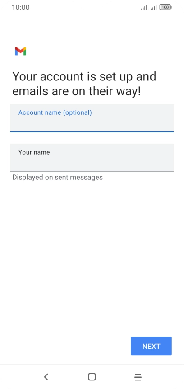This screenshot has height=389, width=184.
Task: Tap the 'Displayed on sent messages' hint
Action: (57, 178)
